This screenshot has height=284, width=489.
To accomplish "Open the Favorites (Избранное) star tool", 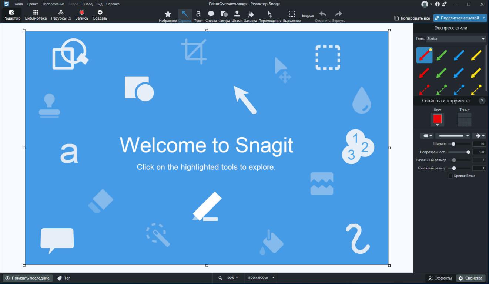I will click(x=168, y=16).
